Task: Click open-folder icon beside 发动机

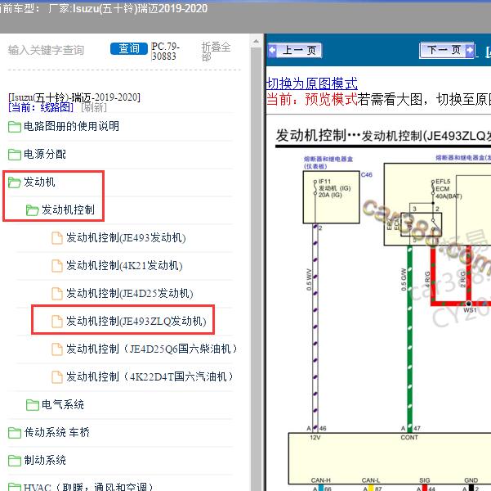Action: (x=15, y=182)
